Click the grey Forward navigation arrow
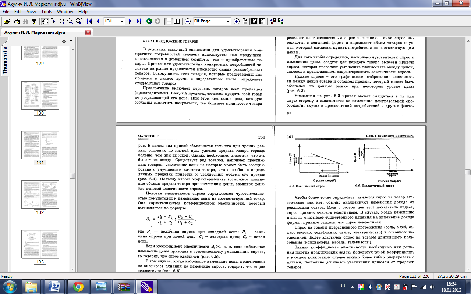Viewport: 471px width, 294px height. tap(157, 21)
